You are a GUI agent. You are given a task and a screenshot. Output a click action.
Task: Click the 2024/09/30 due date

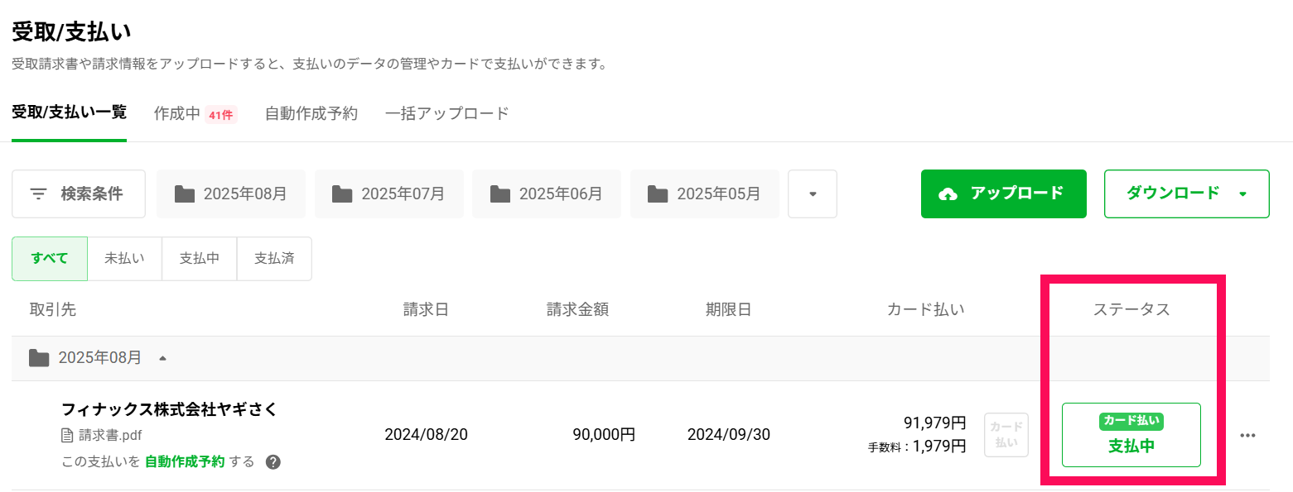pos(729,435)
